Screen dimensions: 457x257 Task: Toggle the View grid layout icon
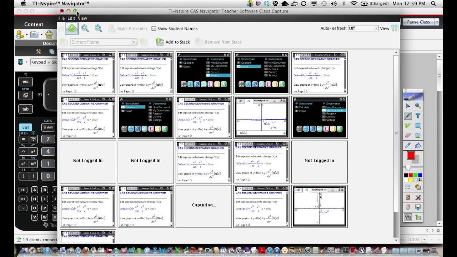click(395, 29)
